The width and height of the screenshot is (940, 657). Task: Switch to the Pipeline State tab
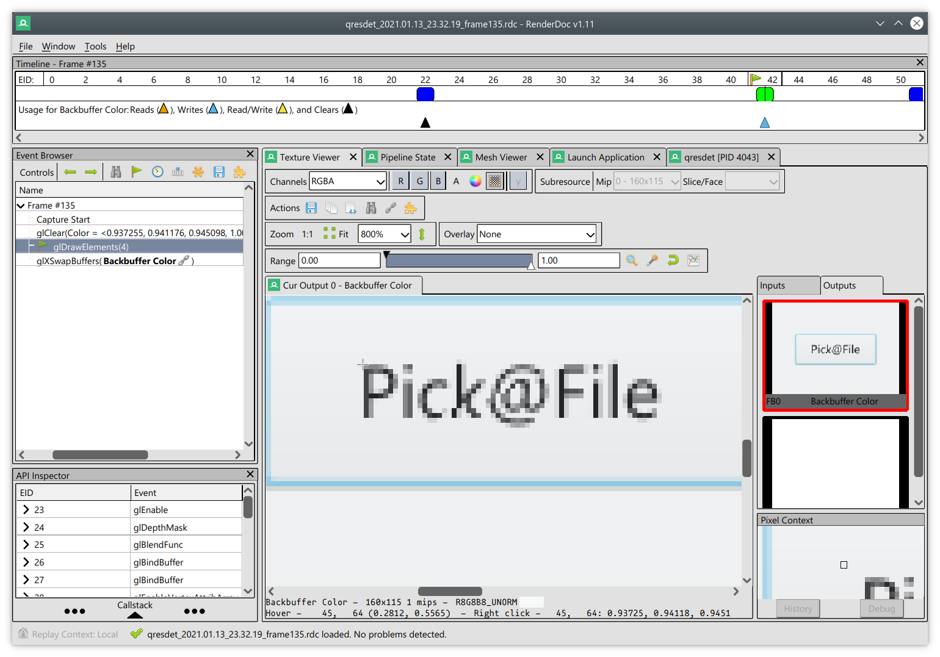point(408,157)
